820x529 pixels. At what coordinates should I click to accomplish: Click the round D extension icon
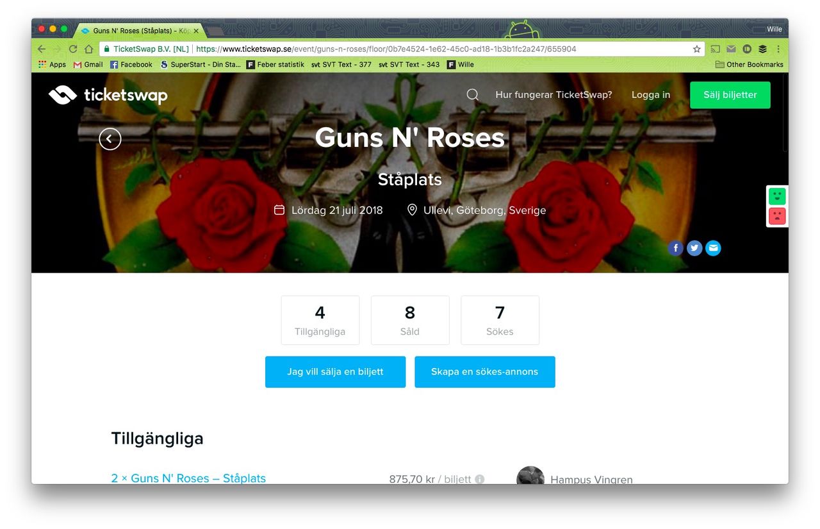pos(747,49)
